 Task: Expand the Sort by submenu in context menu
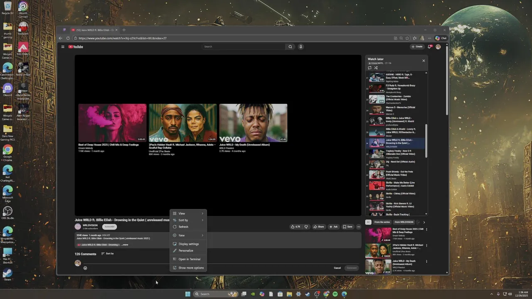188,220
